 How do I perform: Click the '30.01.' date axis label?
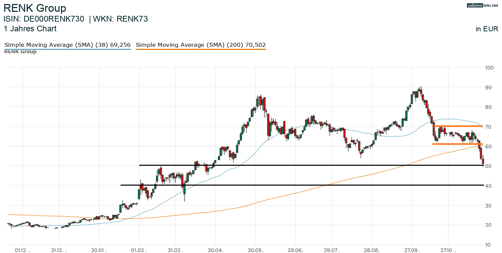pyautogui.click(x=99, y=250)
